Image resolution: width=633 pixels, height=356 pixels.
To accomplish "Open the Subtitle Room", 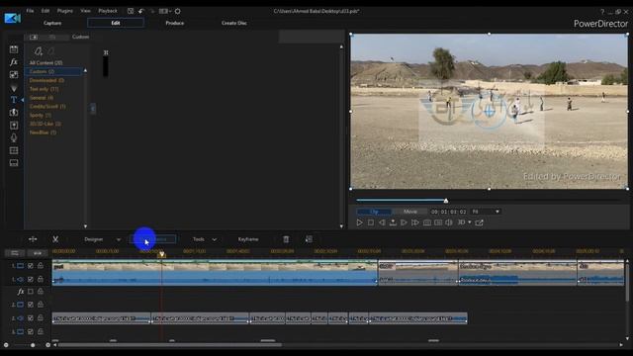I will click(x=14, y=163).
